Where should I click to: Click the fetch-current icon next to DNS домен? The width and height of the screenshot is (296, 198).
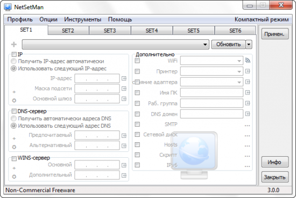pos(248,114)
